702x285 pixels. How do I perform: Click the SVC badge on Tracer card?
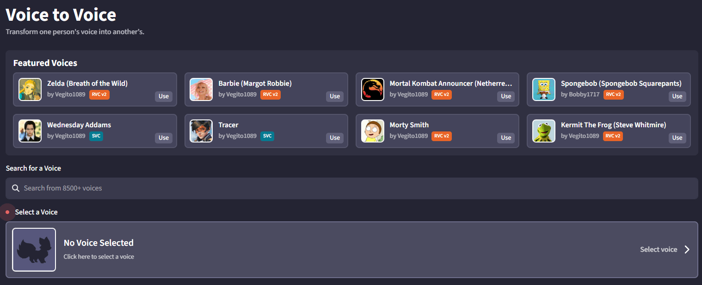[267, 136]
